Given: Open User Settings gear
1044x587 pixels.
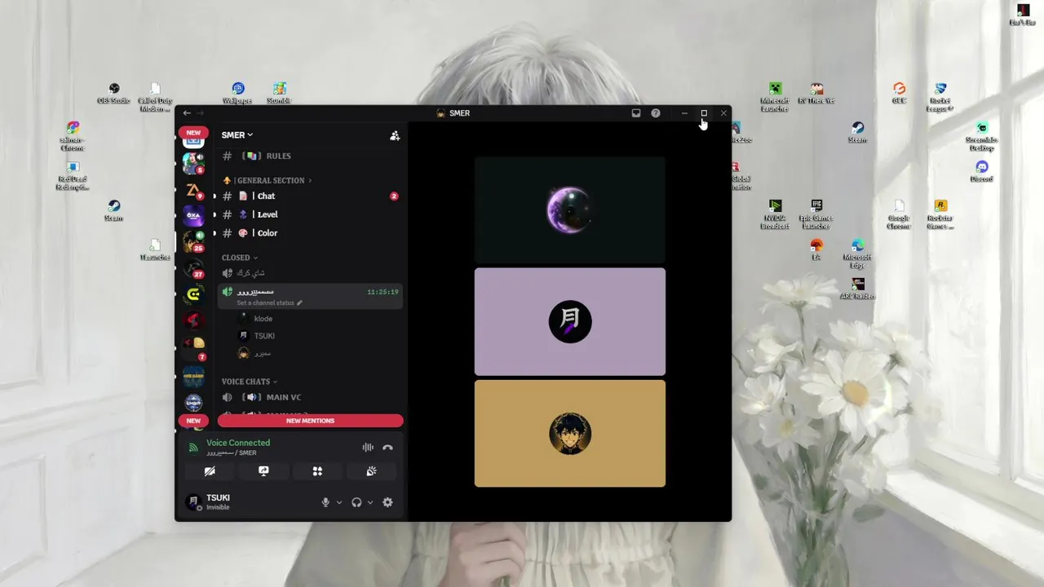Looking at the screenshot, I should coord(387,502).
